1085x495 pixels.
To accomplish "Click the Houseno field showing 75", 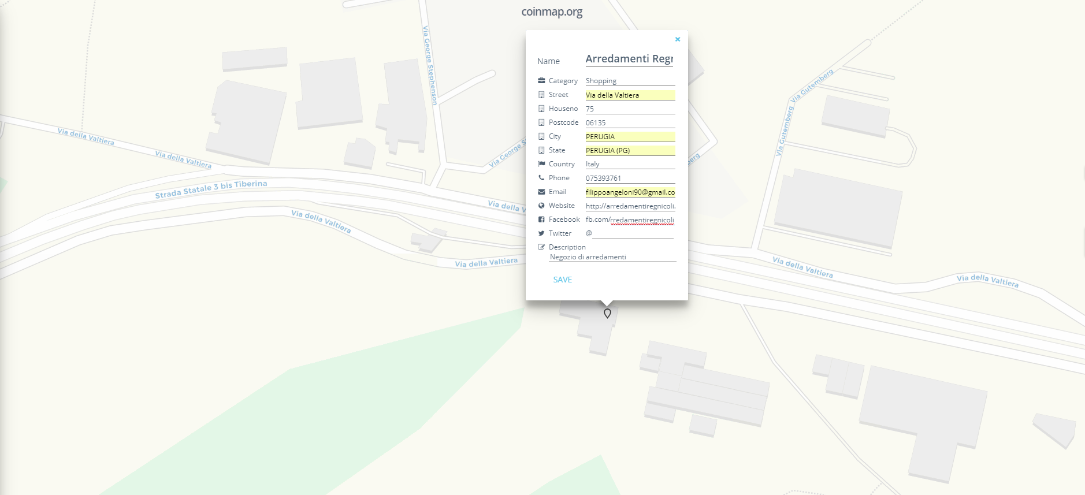I will click(x=630, y=109).
